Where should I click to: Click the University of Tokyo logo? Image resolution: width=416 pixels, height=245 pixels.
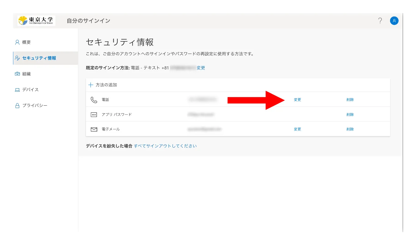[36, 21]
